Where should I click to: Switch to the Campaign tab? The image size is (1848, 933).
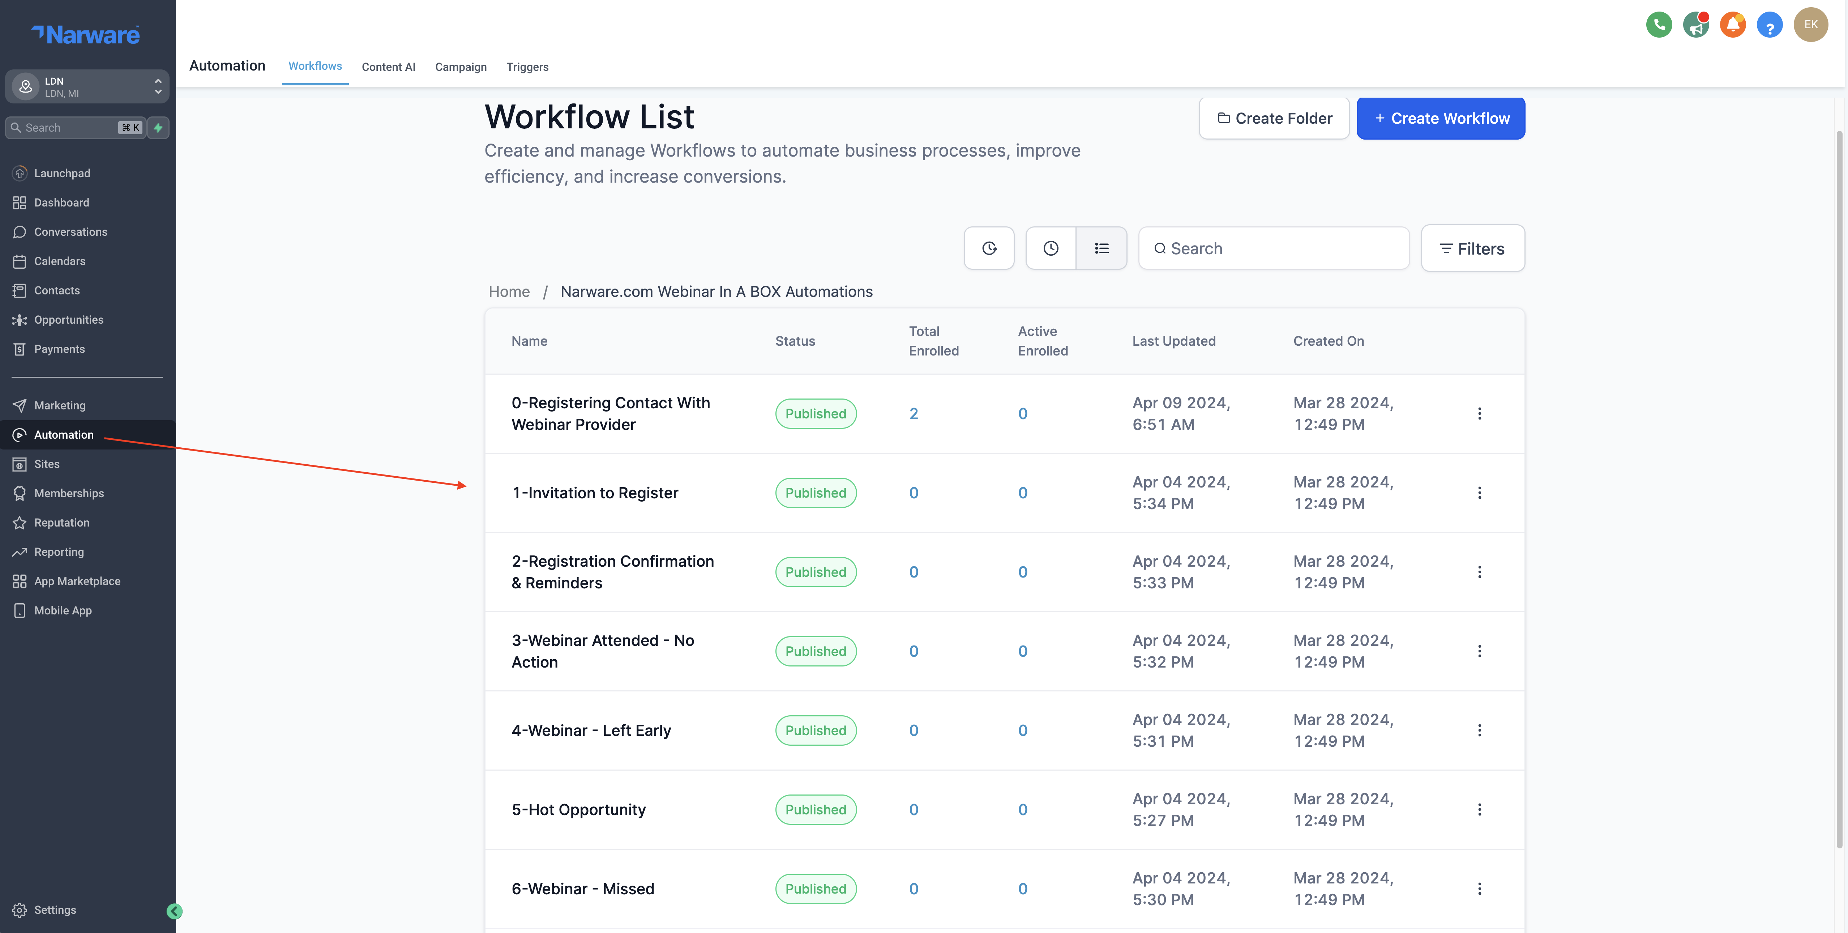coord(461,67)
